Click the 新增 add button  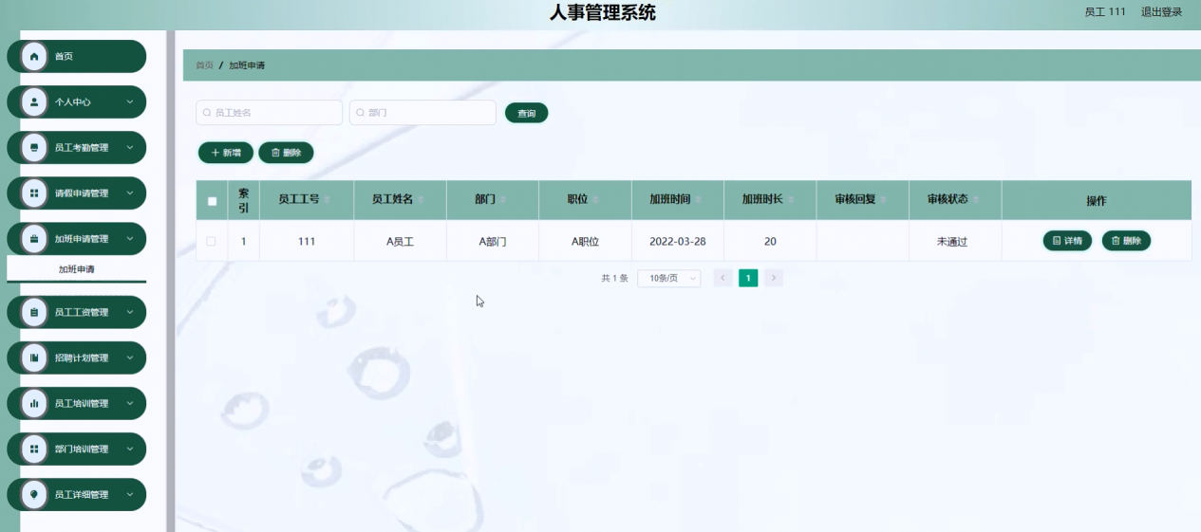tap(226, 152)
